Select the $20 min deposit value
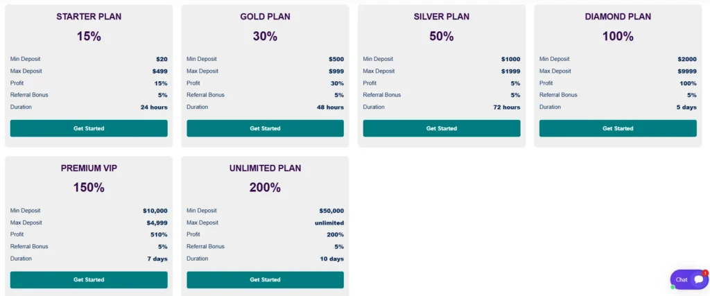Viewport: 710px width, 296px height. pos(162,60)
